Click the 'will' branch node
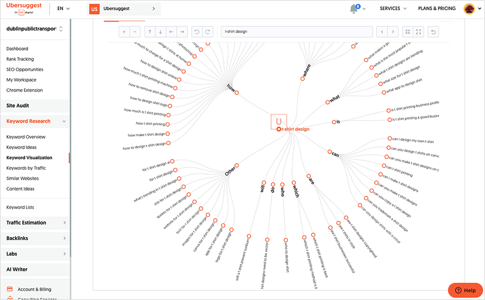This screenshot has width=485, height=300. (264, 183)
